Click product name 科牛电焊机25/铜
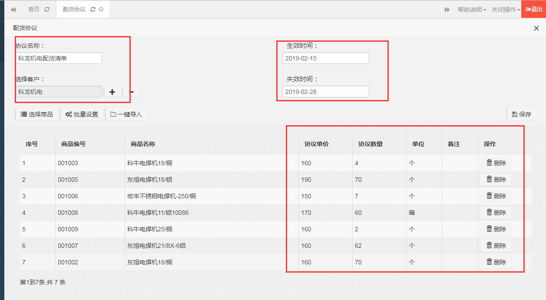The image size is (546, 300). (x=150, y=229)
